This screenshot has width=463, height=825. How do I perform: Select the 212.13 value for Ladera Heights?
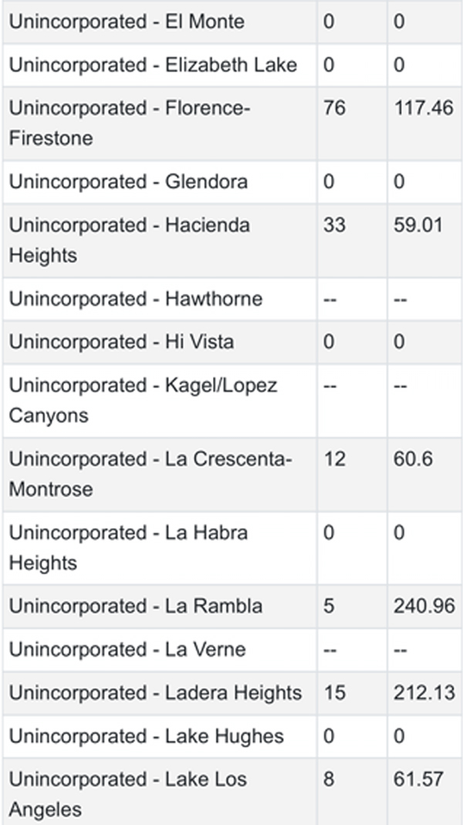(423, 692)
